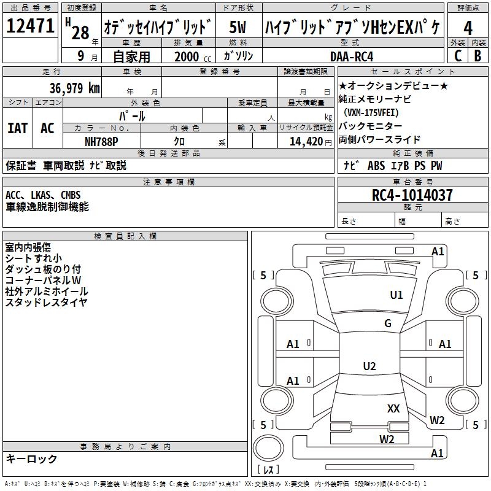Select the interior color クロ
This screenshot has height=491, width=491.
179,142
